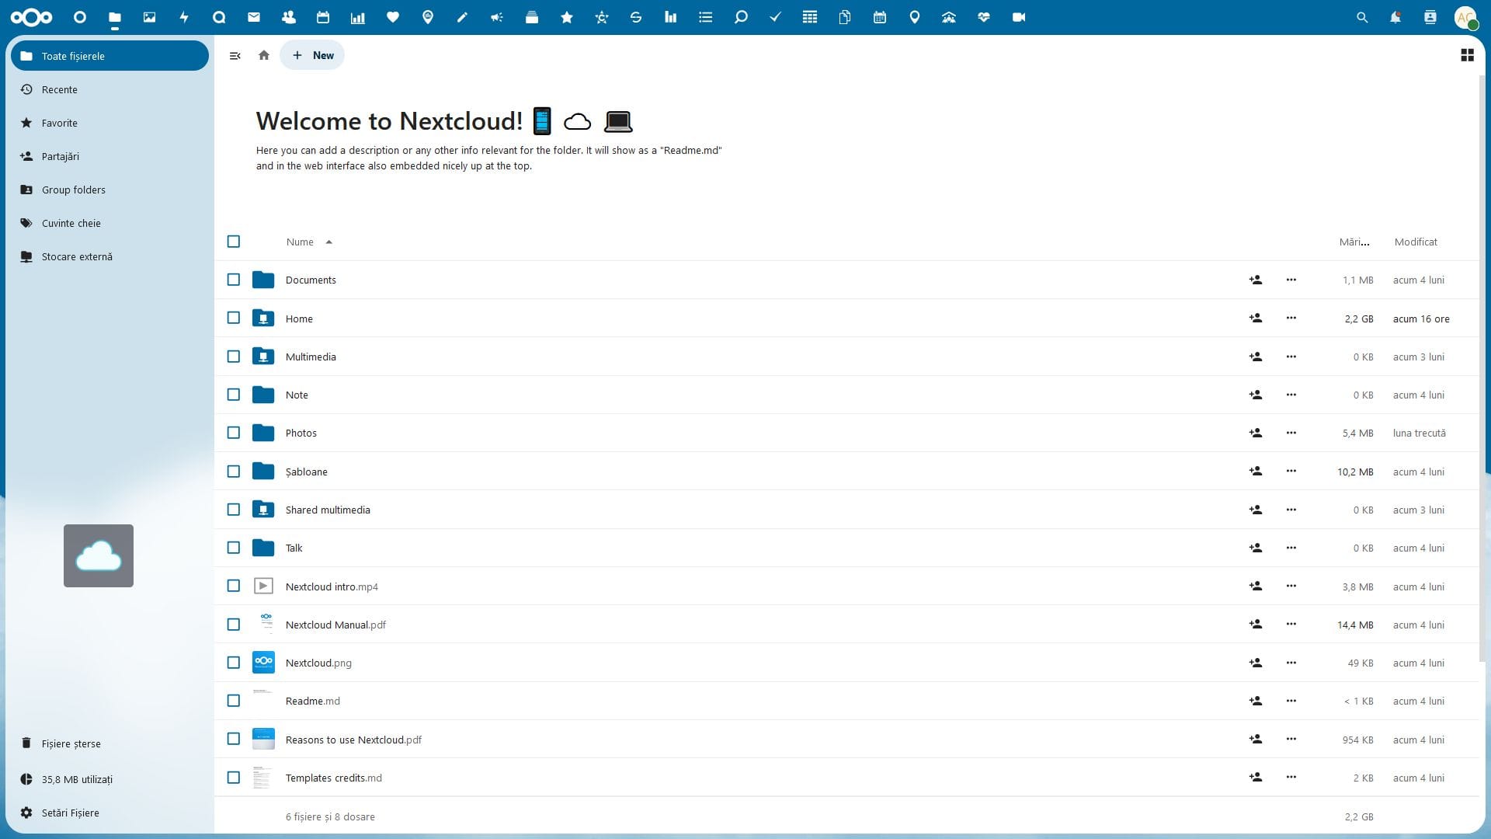
Task: Sort files by the Nume column arrow
Action: [x=329, y=242]
